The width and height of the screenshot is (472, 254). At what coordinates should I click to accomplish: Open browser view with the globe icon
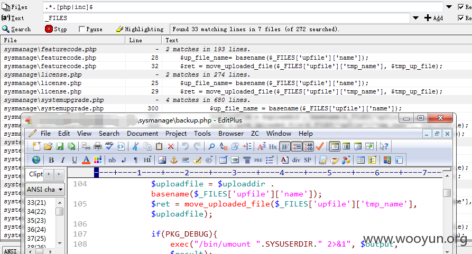click(36, 160)
